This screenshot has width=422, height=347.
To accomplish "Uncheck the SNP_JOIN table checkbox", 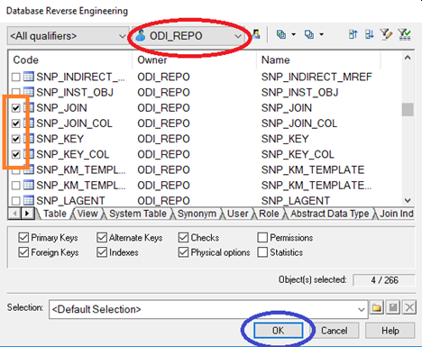I will [16, 108].
